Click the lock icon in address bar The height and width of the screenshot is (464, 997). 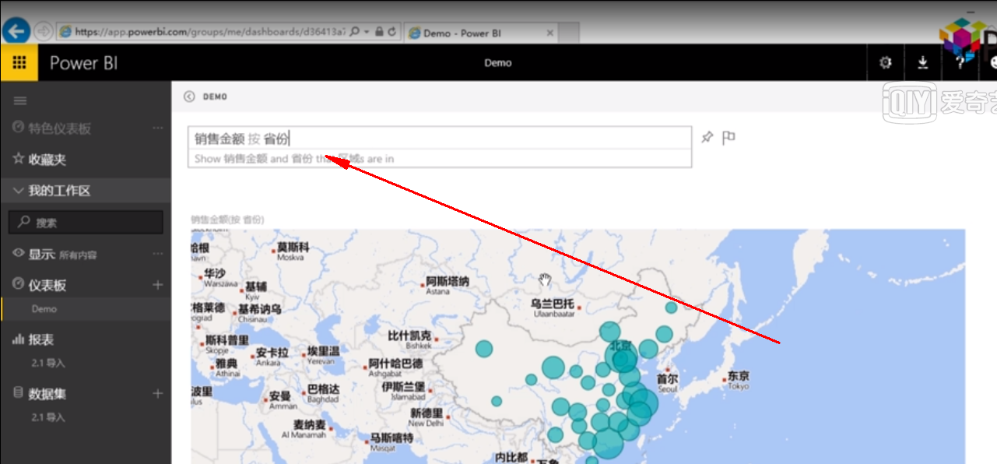pos(379,32)
